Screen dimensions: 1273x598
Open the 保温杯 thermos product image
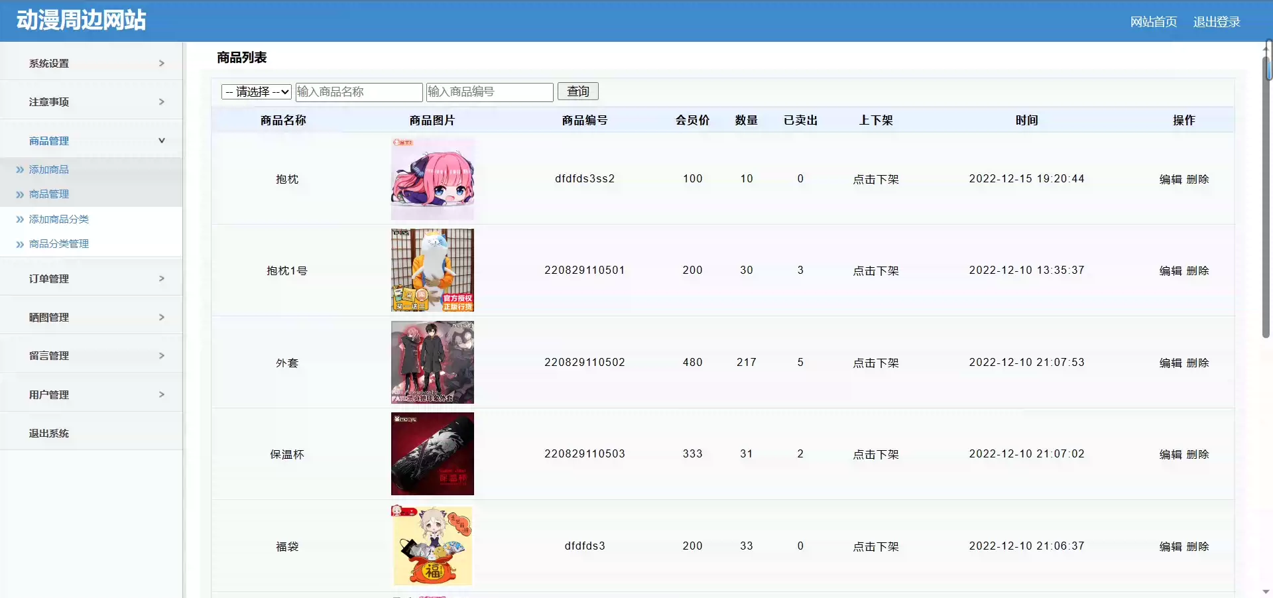[x=432, y=453]
